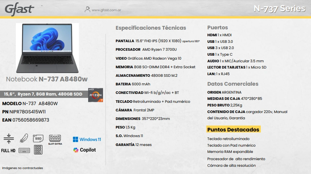Click the Windows 11 logo

pos(87,139)
